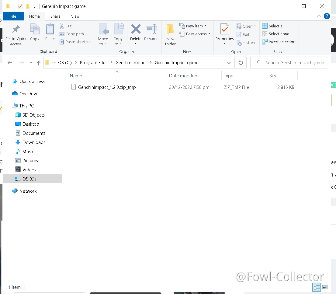
Task: Open the File menu
Action: coord(13,16)
